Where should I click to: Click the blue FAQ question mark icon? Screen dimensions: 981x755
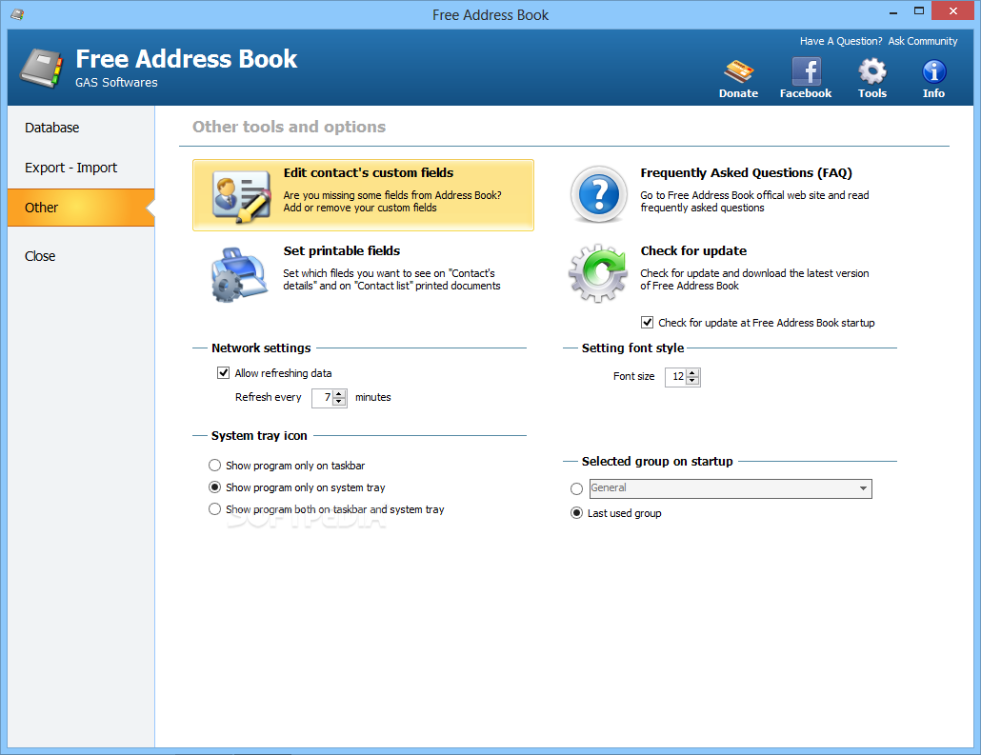(599, 194)
